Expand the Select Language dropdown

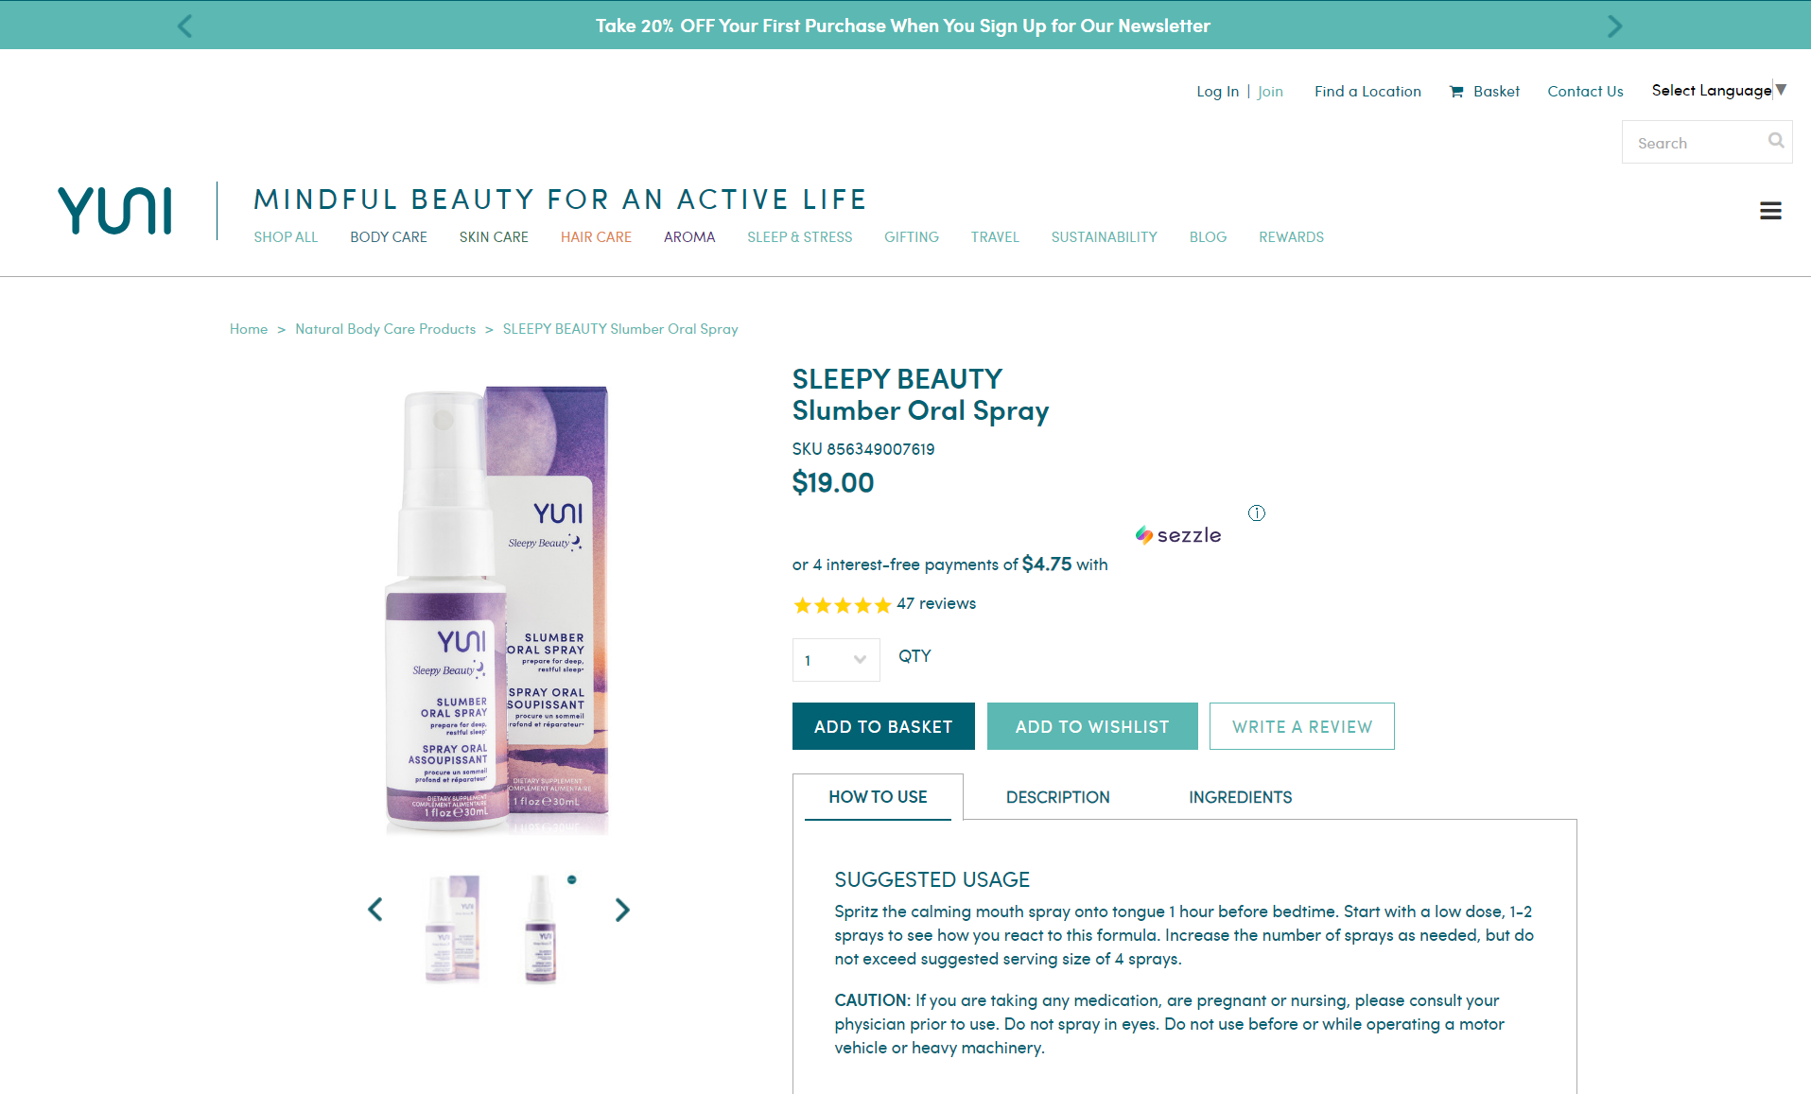tap(1718, 91)
